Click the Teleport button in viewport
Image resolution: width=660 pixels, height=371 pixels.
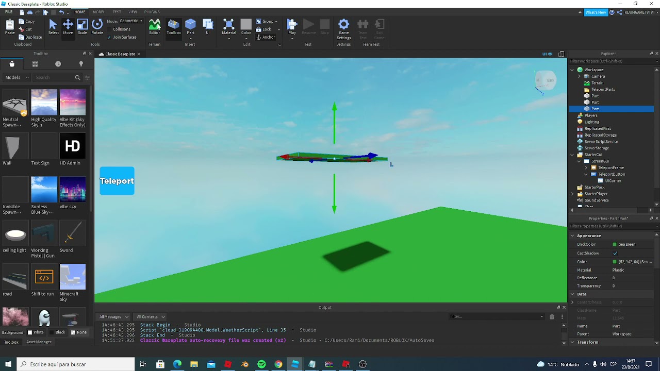[117, 181]
